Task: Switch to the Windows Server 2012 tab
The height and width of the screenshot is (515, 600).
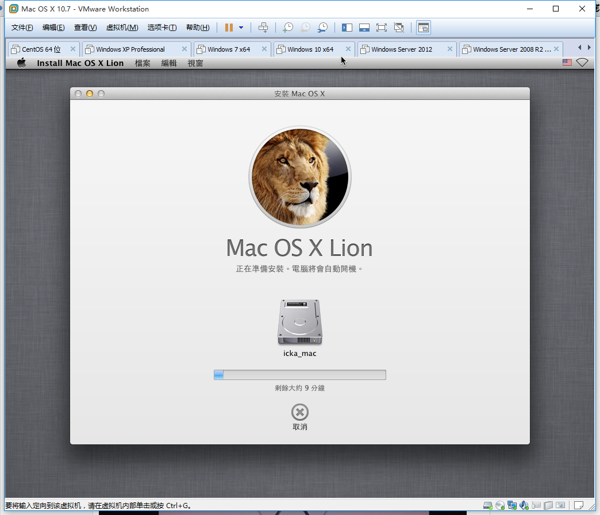Action: [401, 49]
